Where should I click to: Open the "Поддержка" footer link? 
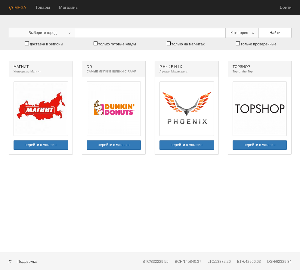[27, 262]
